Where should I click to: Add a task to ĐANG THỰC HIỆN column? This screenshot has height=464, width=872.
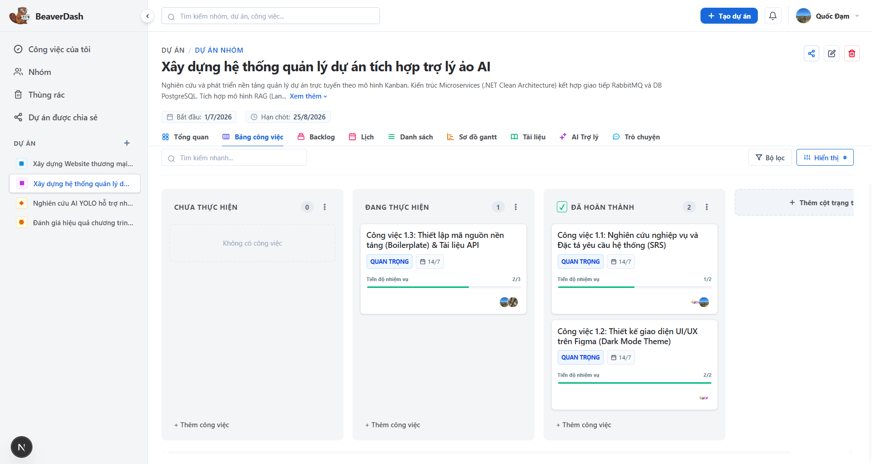click(x=393, y=425)
